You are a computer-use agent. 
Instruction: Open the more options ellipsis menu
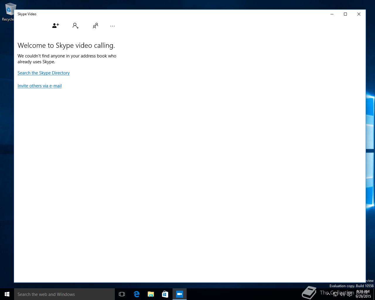tap(112, 26)
